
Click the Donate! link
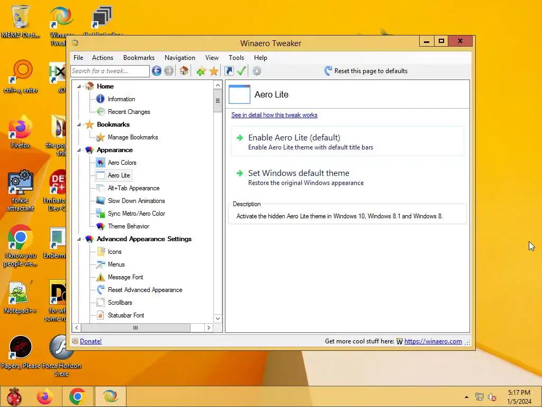point(91,341)
